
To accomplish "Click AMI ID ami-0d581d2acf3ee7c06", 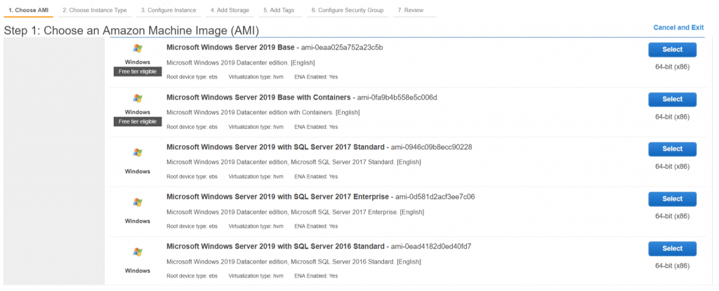I will (435, 196).
